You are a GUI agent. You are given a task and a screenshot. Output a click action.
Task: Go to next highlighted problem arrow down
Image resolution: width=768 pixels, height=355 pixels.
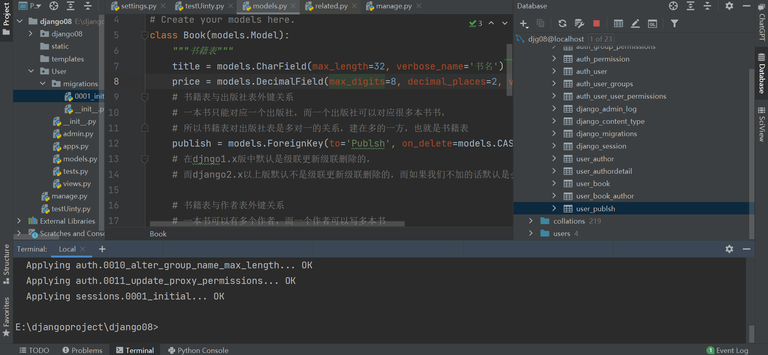pyautogui.click(x=505, y=23)
